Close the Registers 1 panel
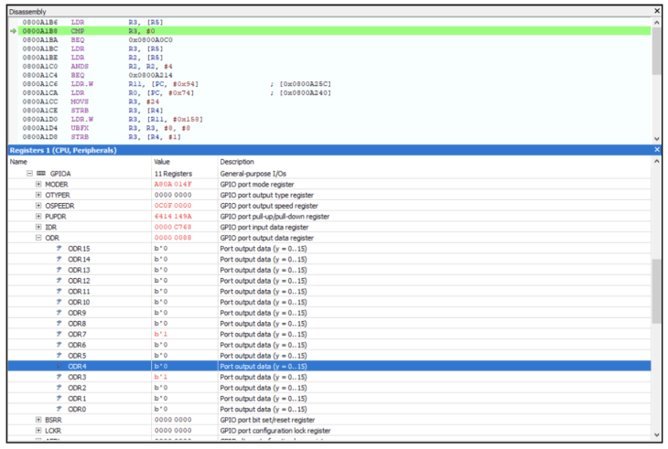 pos(657,149)
